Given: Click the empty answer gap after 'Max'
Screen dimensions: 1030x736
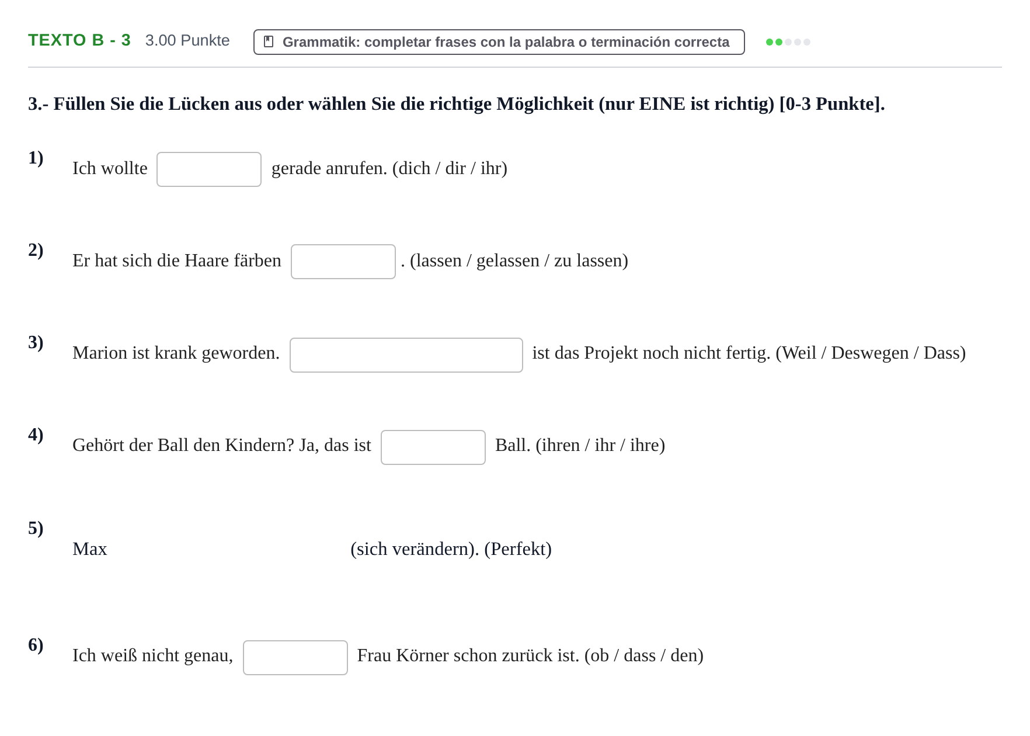Looking at the screenshot, I should coord(229,549).
